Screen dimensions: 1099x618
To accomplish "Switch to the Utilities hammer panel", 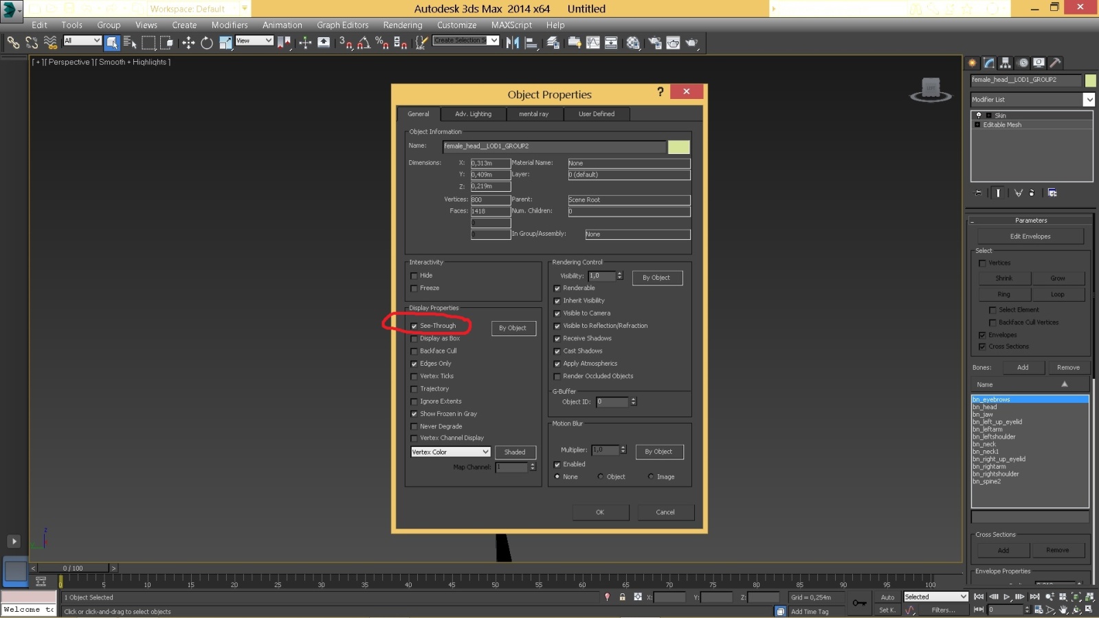I will pyautogui.click(x=1056, y=63).
